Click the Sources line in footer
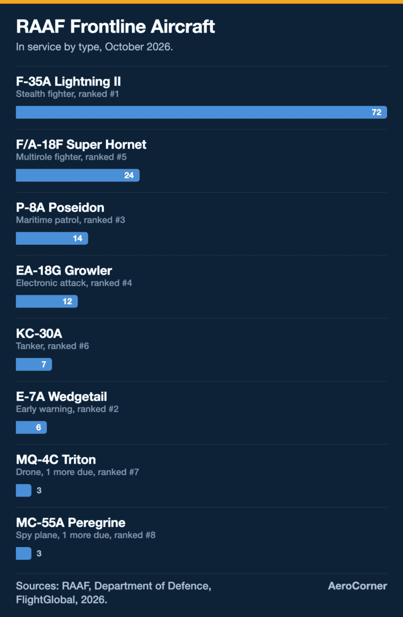The image size is (403, 617). (114, 593)
